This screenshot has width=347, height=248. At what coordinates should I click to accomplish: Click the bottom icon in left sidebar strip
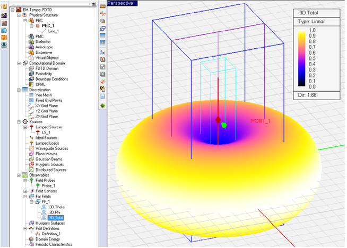pos(5,45)
